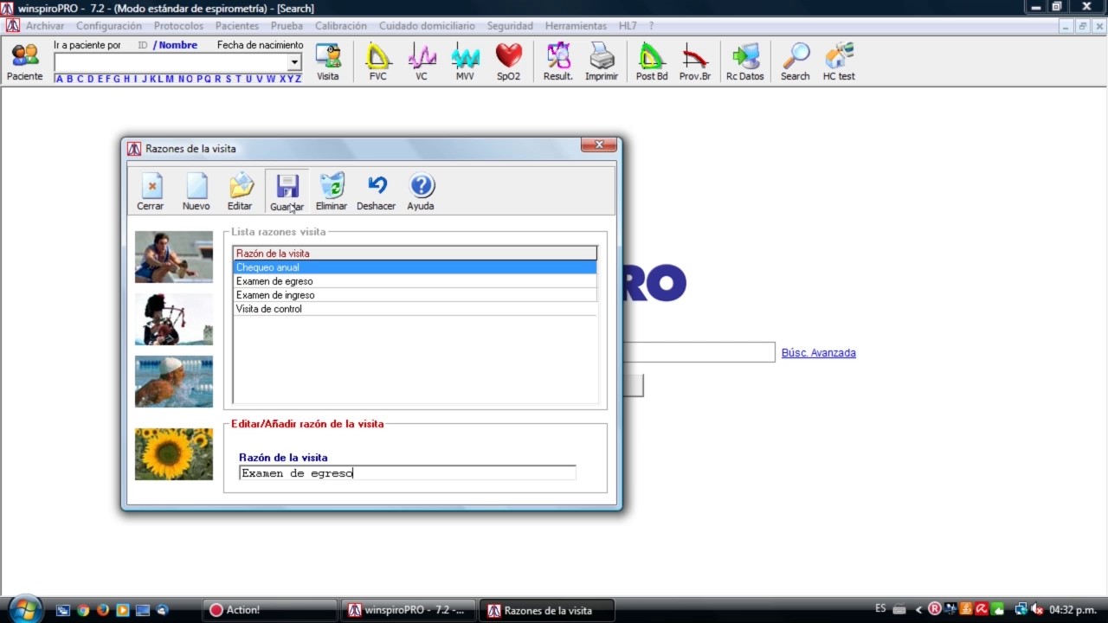Open the ? help menu

[651, 26]
